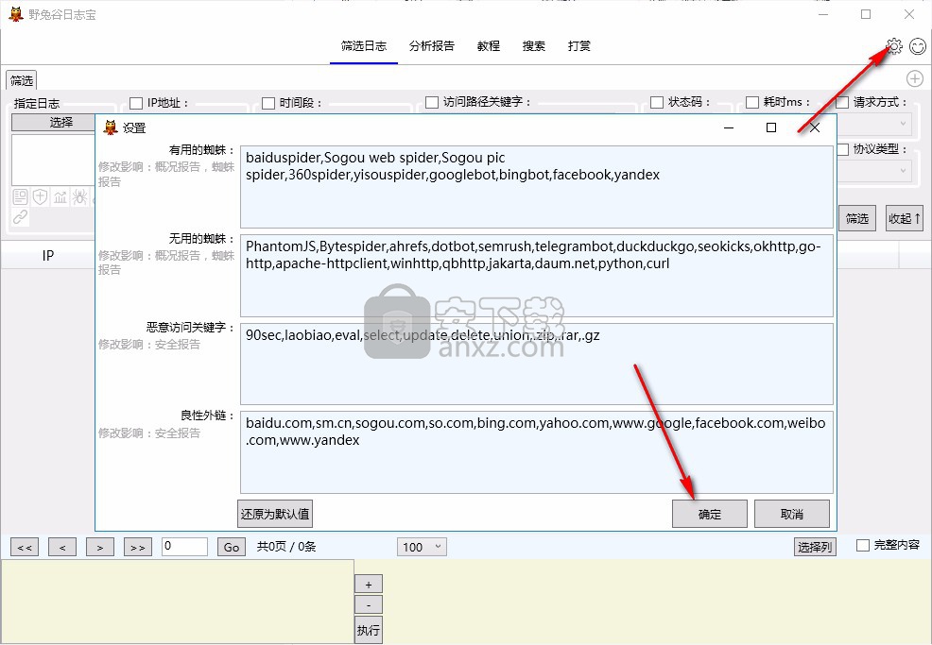Go to previous page with < button
This screenshot has height=645, width=932.
[x=62, y=547]
